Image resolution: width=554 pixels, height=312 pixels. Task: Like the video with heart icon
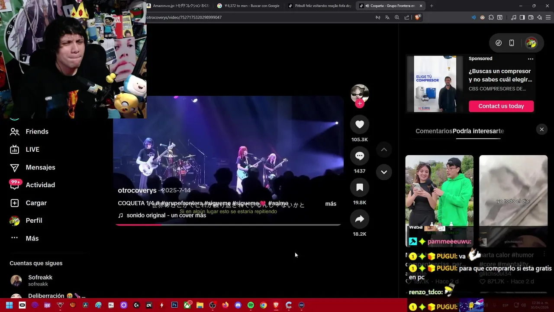coord(360,125)
